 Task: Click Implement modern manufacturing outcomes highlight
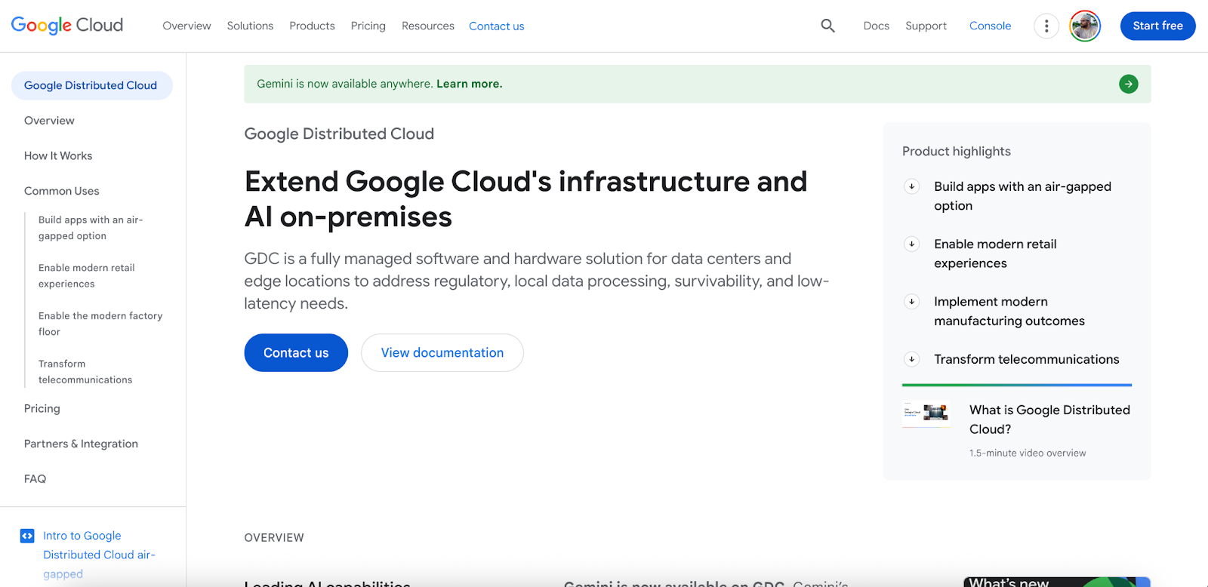click(x=1009, y=311)
